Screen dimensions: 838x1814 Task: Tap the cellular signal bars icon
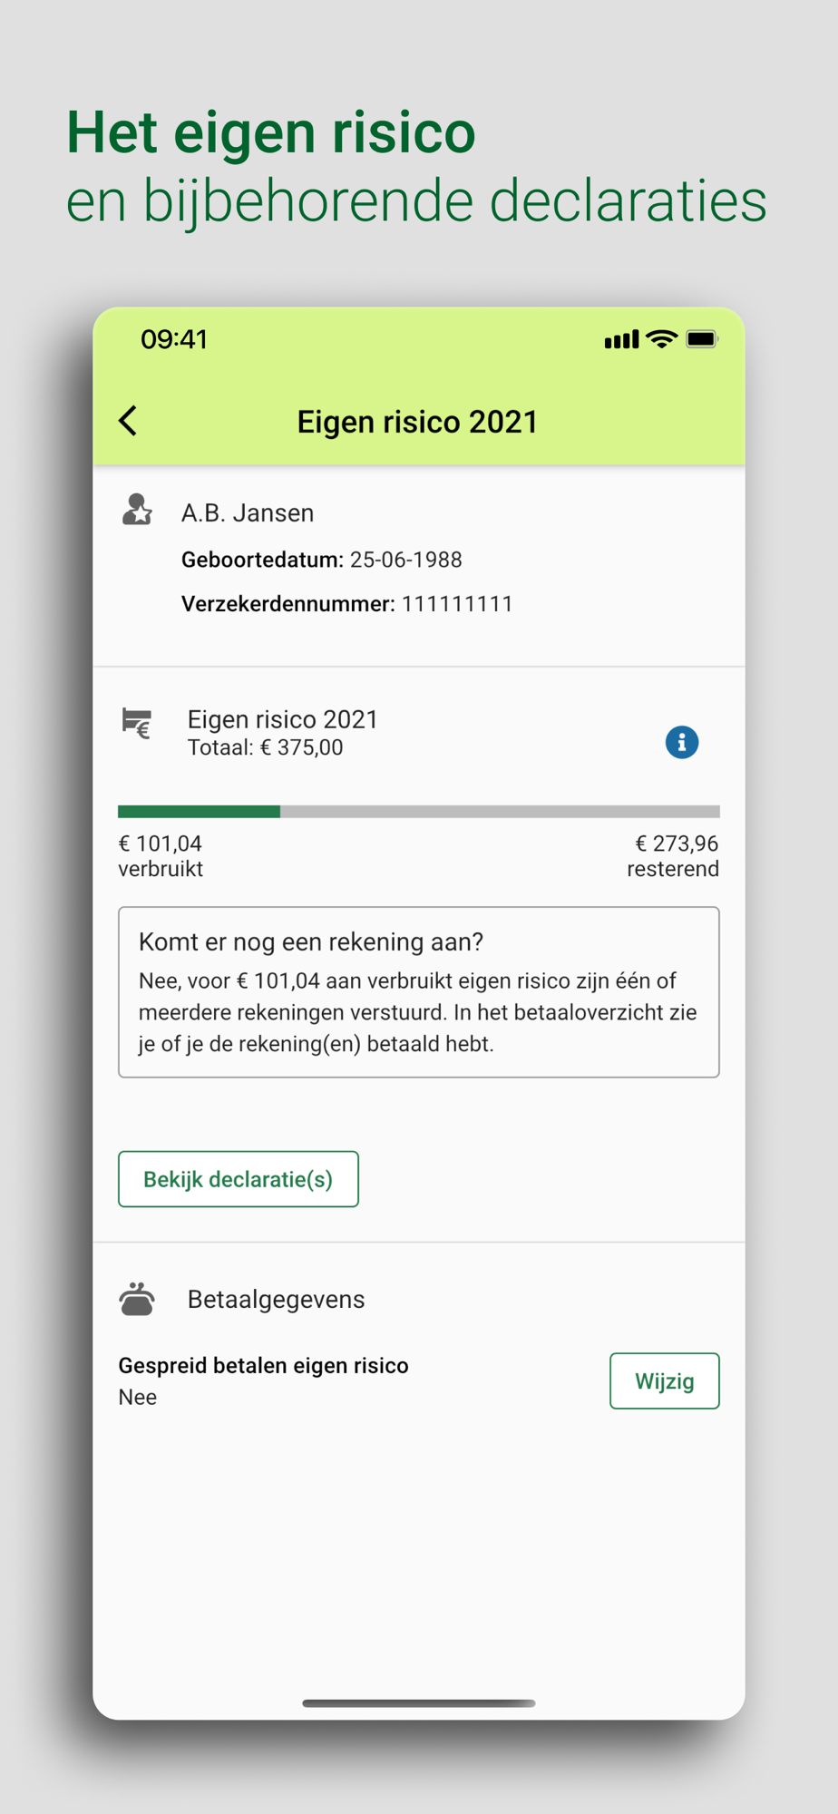tap(621, 340)
